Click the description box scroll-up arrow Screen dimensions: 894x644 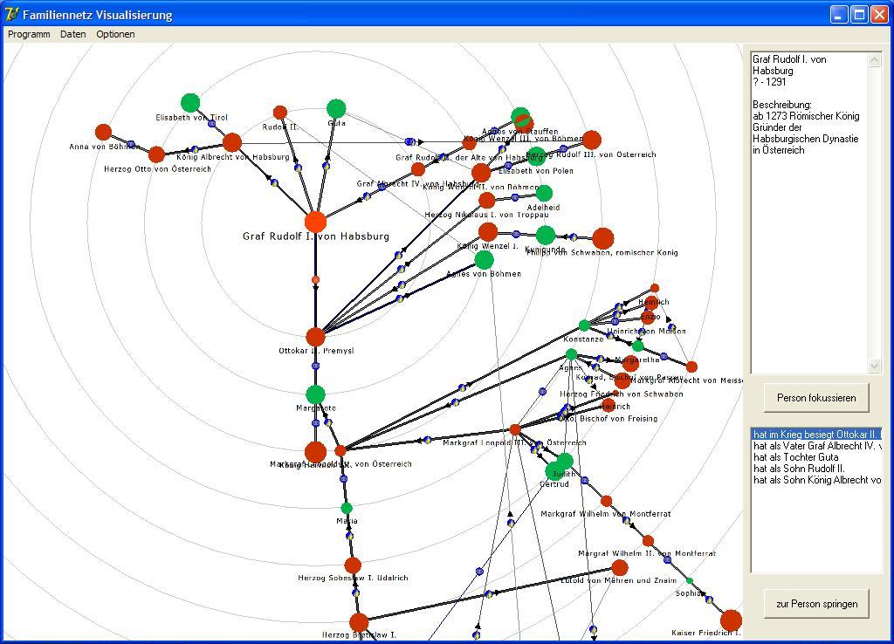(875, 59)
